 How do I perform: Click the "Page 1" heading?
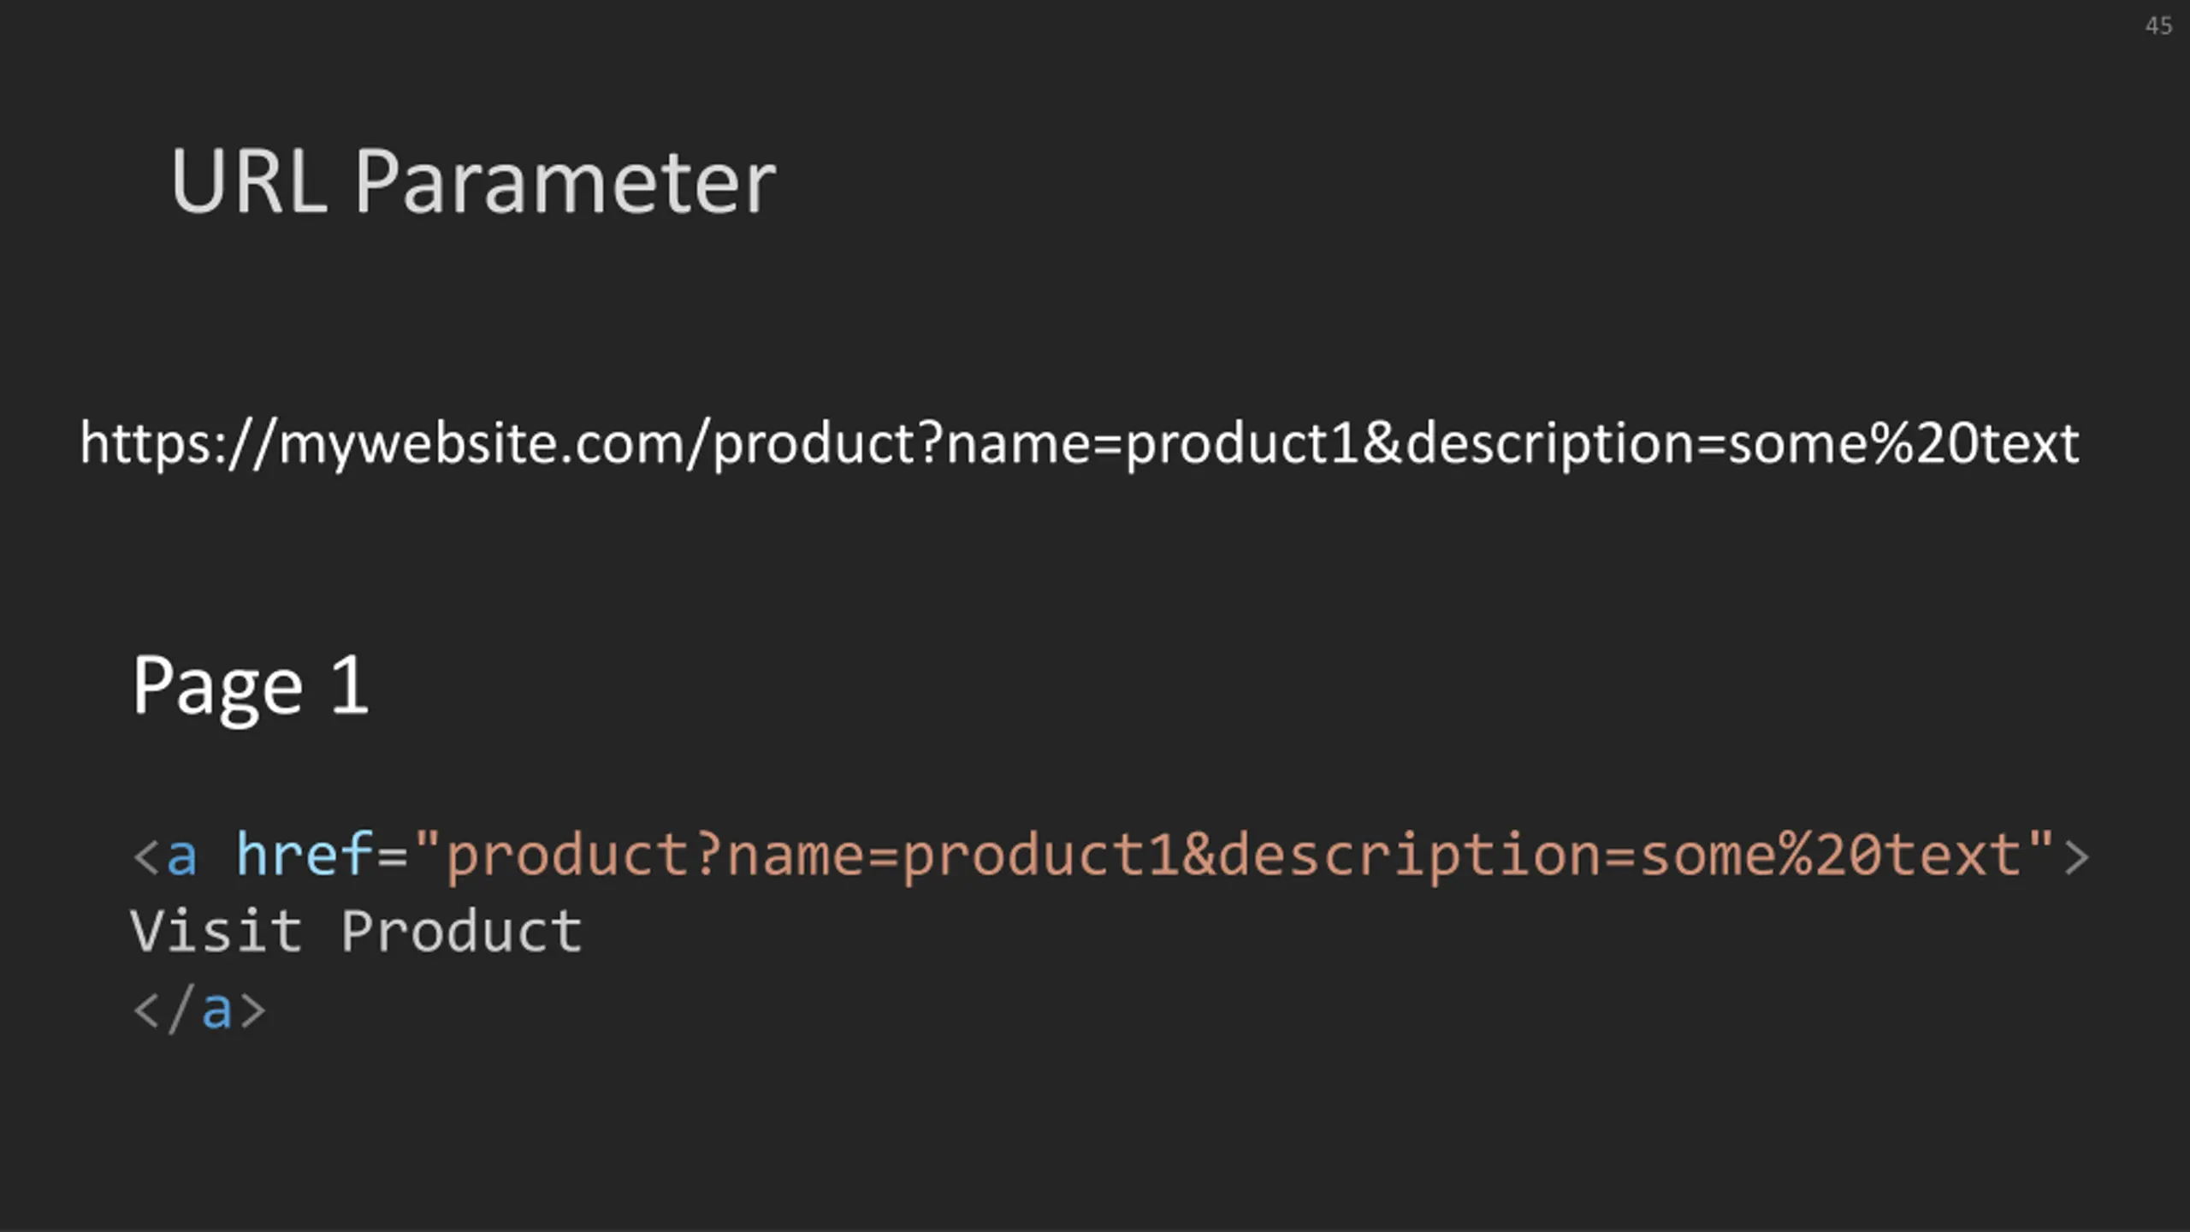[251, 686]
